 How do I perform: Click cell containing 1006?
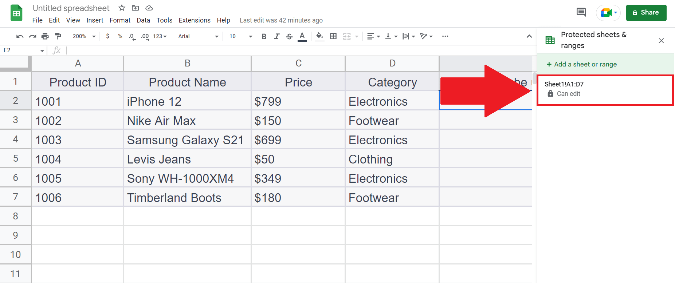[x=78, y=197]
